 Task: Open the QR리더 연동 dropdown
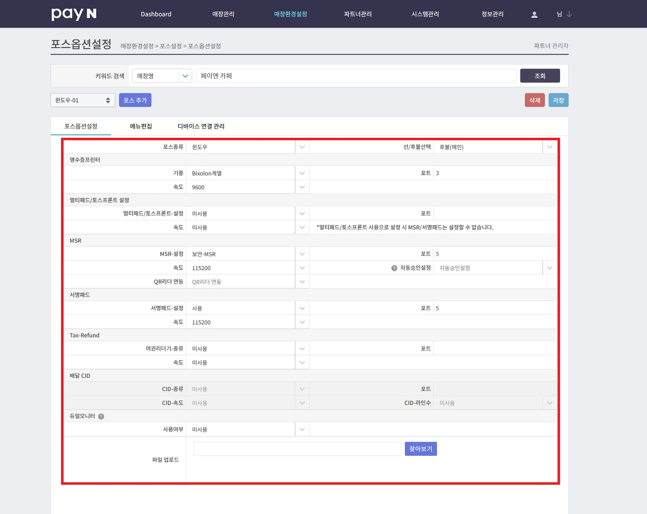[x=247, y=282]
